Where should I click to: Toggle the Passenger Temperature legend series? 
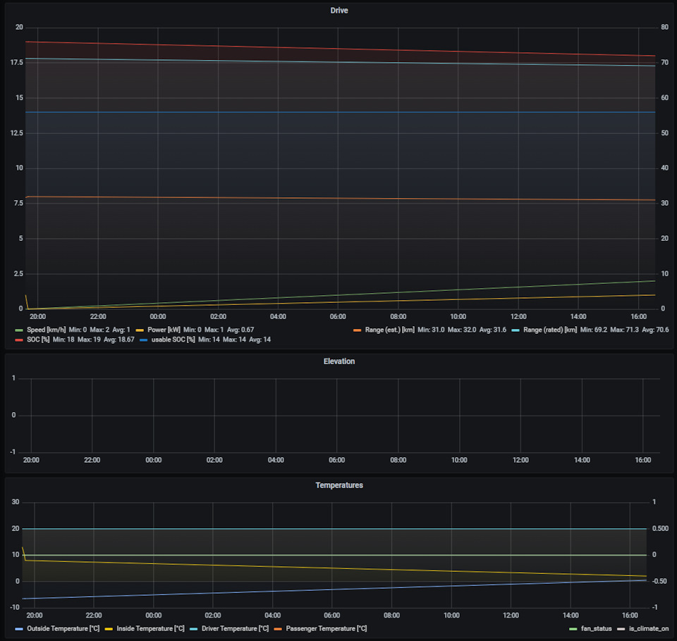coord(327,628)
